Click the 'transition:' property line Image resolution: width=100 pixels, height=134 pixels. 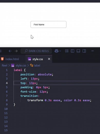point(30,96)
